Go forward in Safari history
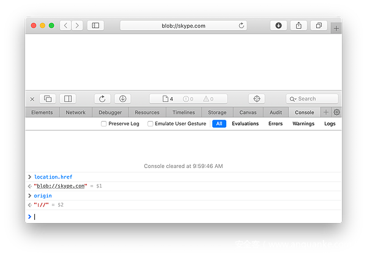 pos(77,26)
